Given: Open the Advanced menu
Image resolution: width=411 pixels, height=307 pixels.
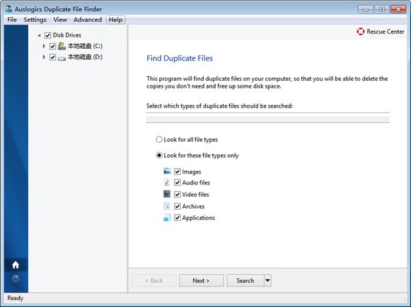Looking at the screenshot, I should coord(88,20).
